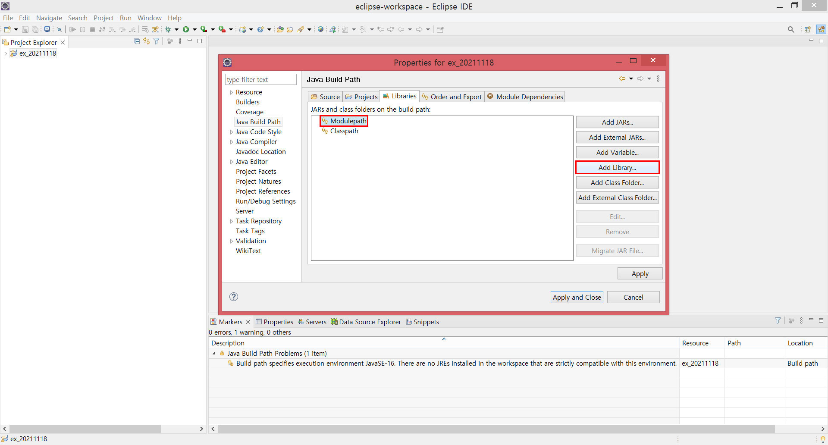Switch to the Servers view tab
The height and width of the screenshot is (445, 828).
[x=312, y=322]
